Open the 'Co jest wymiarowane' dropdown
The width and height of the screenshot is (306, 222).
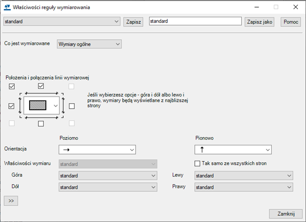pos(89,44)
